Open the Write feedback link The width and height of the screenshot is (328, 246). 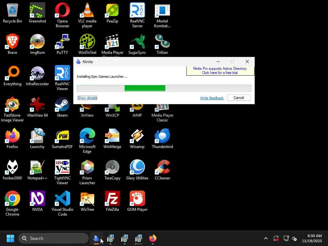212,98
